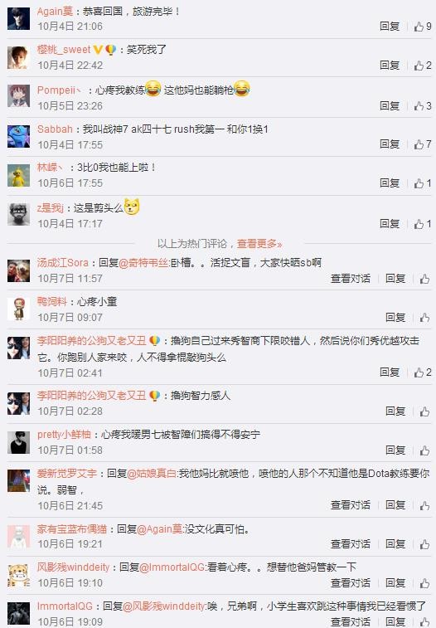Image resolution: width=436 pixels, height=628 pixels.
Task: Like z是我j's comment about 剪头
Action: pos(423,223)
